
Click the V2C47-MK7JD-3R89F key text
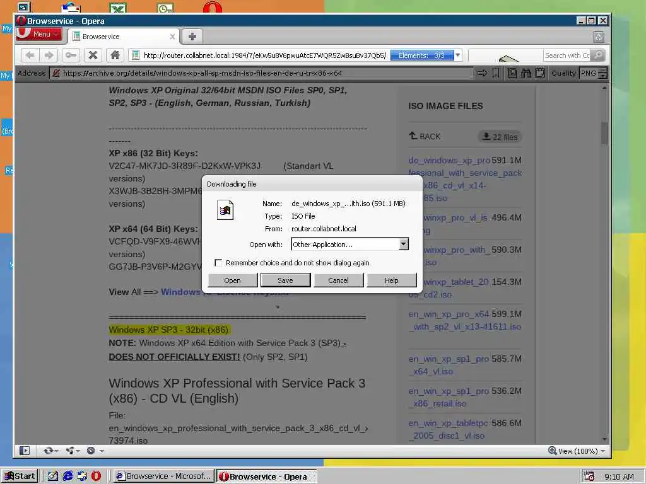click(x=185, y=166)
